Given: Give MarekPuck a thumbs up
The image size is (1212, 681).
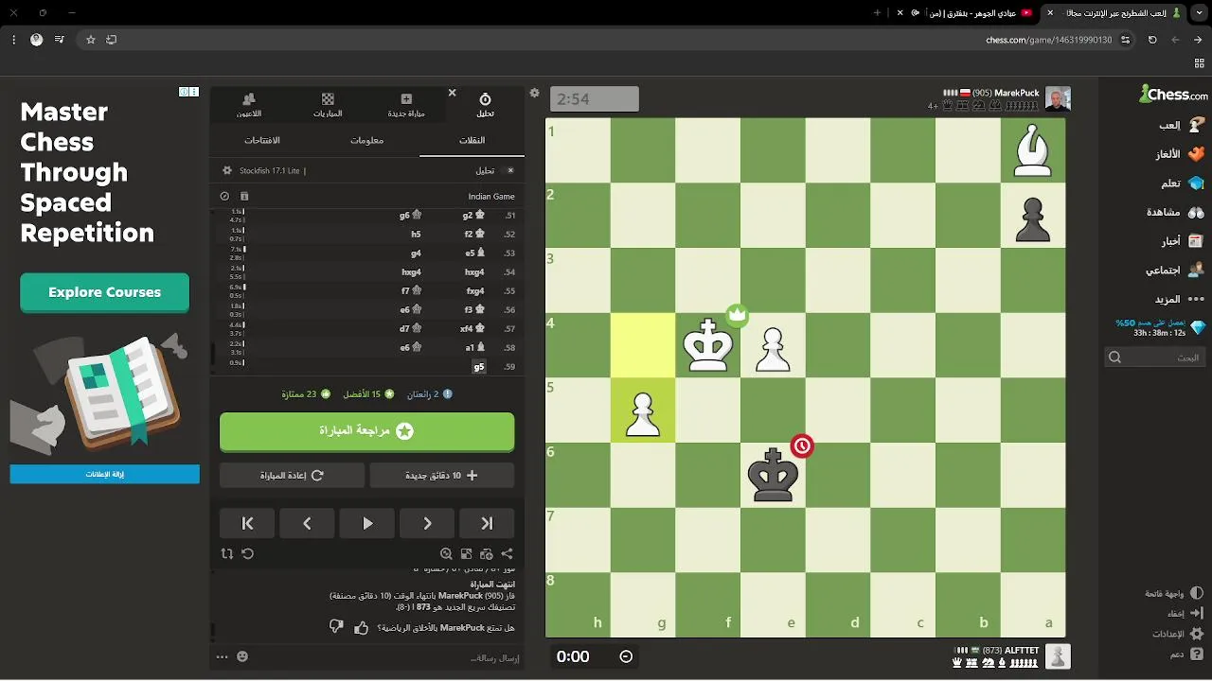Looking at the screenshot, I should tap(361, 628).
